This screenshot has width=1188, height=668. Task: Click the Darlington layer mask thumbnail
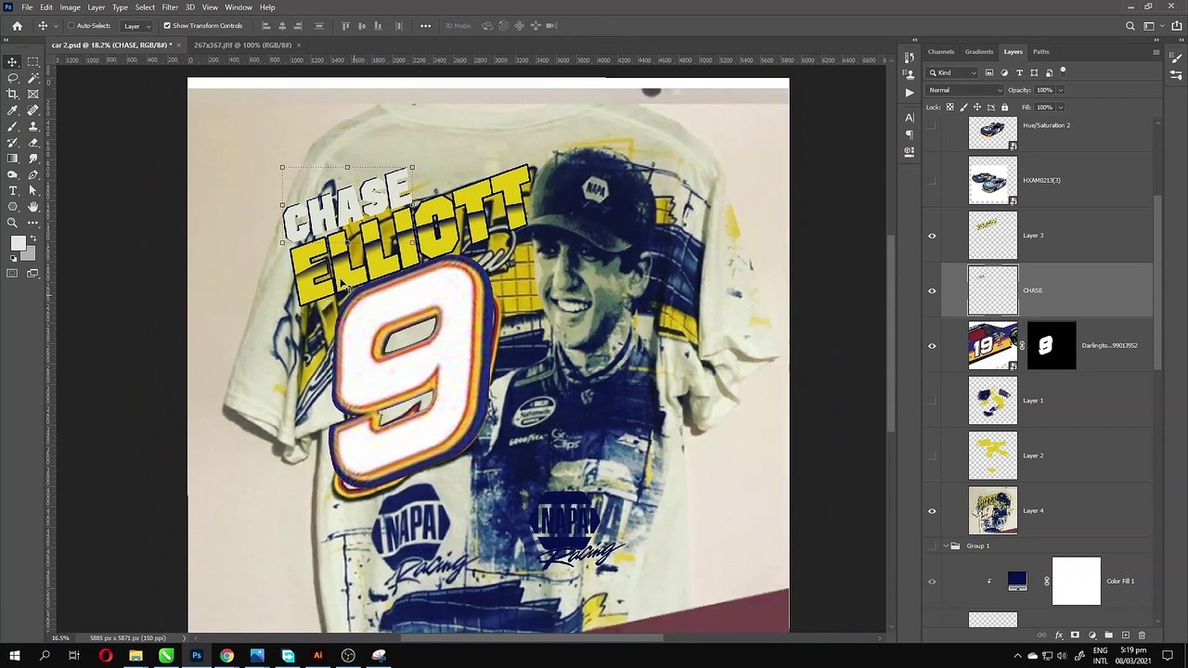(1051, 346)
